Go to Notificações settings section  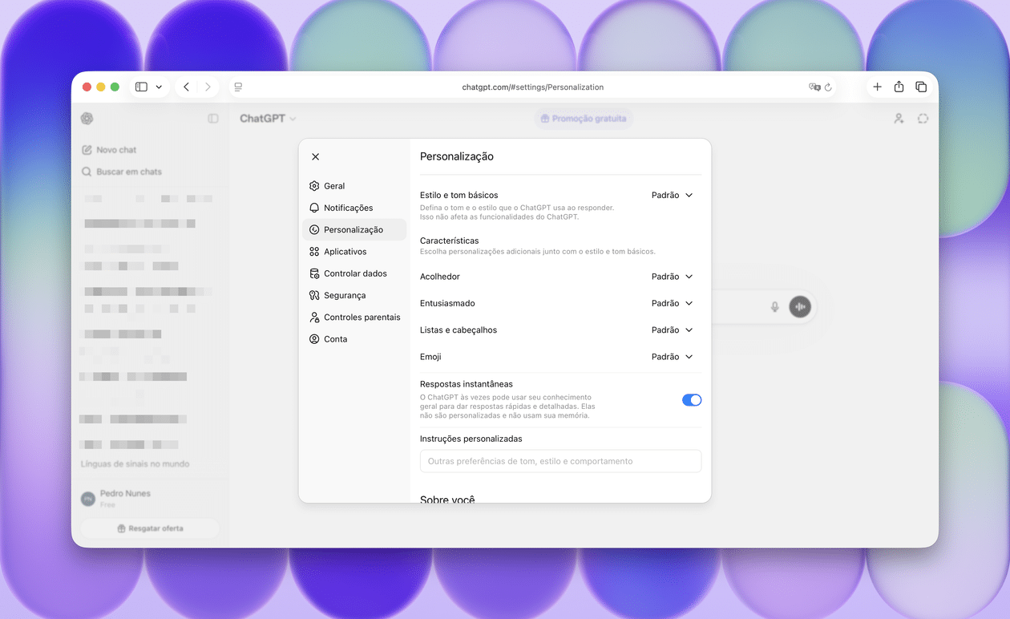348,208
